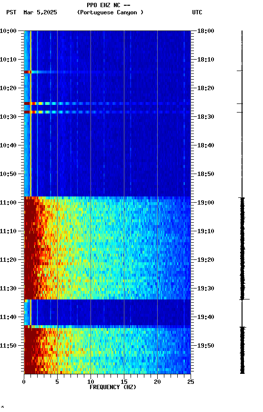
Task: Click the '19:50' UTC time label
Action: [206, 346]
